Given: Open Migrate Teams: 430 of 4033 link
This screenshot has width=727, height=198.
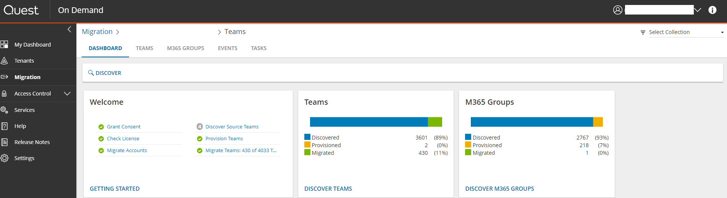Looking at the screenshot, I should [241, 151].
